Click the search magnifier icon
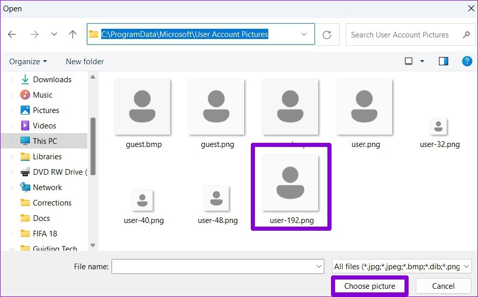Viewport: 478px width, 297px height. pyautogui.click(x=466, y=34)
